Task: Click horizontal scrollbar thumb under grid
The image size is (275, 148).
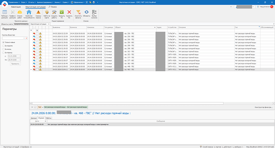Action: pos(128,103)
